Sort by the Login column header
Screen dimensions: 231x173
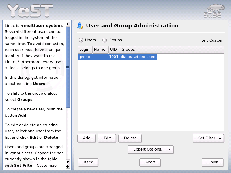pos(85,50)
